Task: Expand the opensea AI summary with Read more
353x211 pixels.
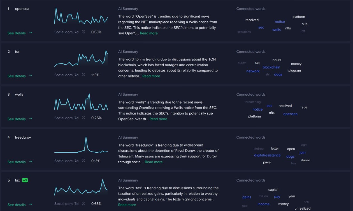Action: [149, 33]
